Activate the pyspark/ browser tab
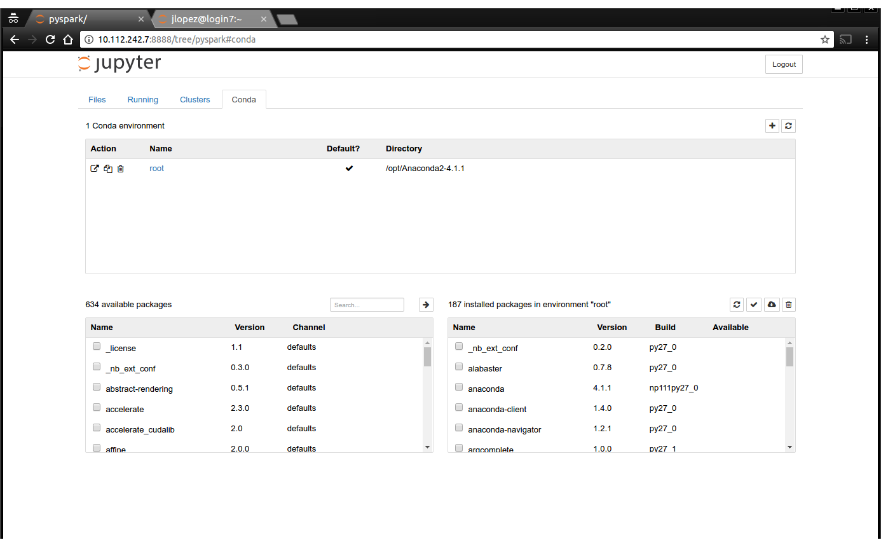This screenshot has width=881, height=547. [89, 19]
